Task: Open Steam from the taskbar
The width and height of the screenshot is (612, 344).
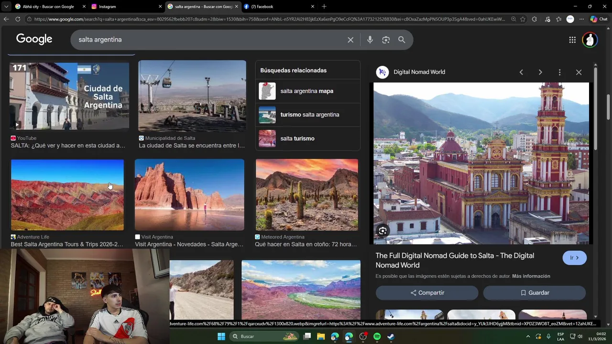Action: click(391, 336)
